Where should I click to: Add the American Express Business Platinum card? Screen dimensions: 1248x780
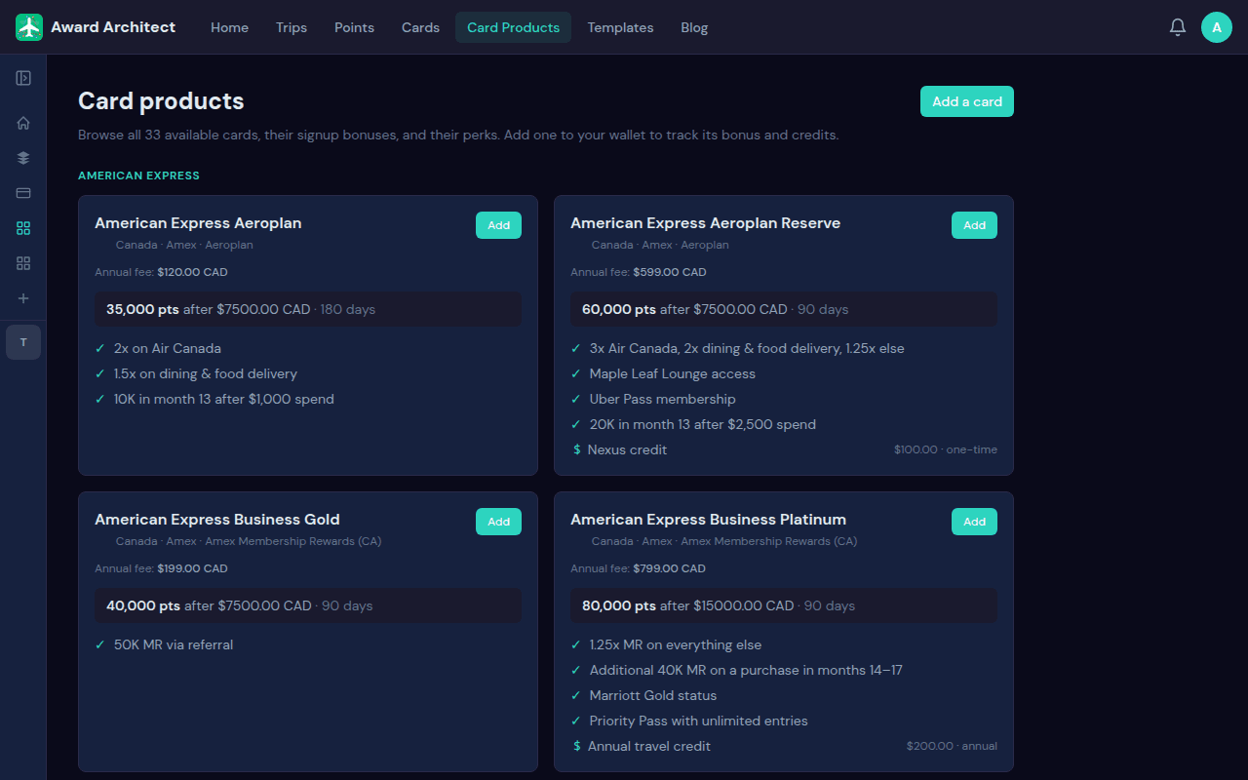pyautogui.click(x=974, y=522)
